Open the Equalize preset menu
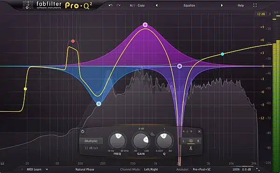The height and width of the screenshot is (173, 280). [189, 5]
